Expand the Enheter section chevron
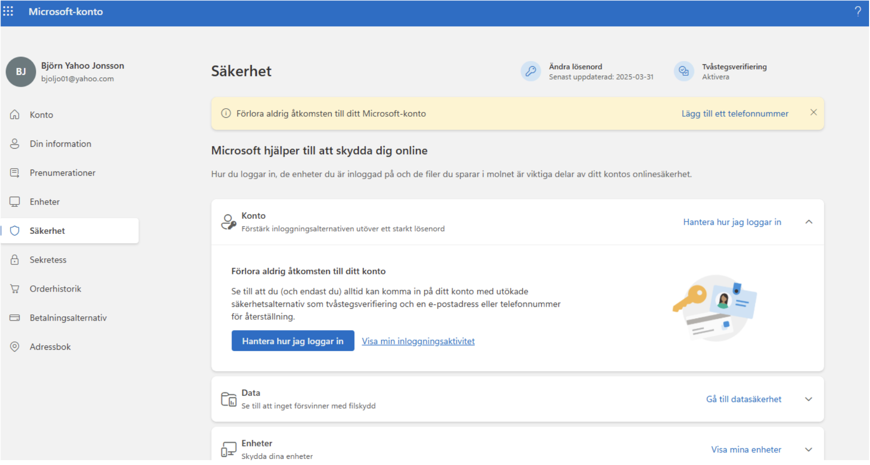Image resolution: width=870 pixels, height=465 pixels. coord(809,450)
